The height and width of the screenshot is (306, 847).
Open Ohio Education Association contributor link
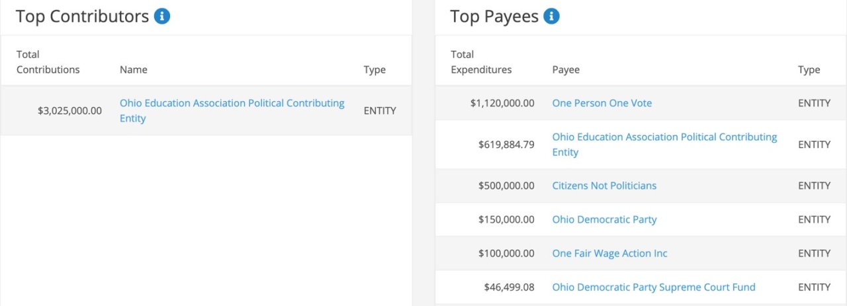click(232, 111)
